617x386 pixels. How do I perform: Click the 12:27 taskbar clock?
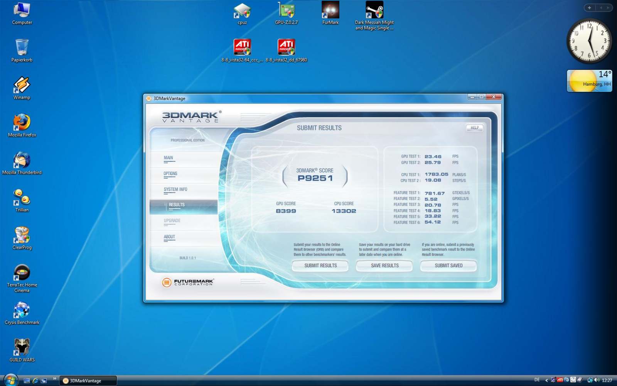pos(607,381)
